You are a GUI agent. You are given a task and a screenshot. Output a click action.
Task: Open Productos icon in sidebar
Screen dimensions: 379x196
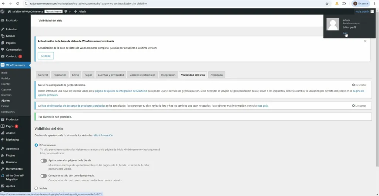tap(3, 119)
